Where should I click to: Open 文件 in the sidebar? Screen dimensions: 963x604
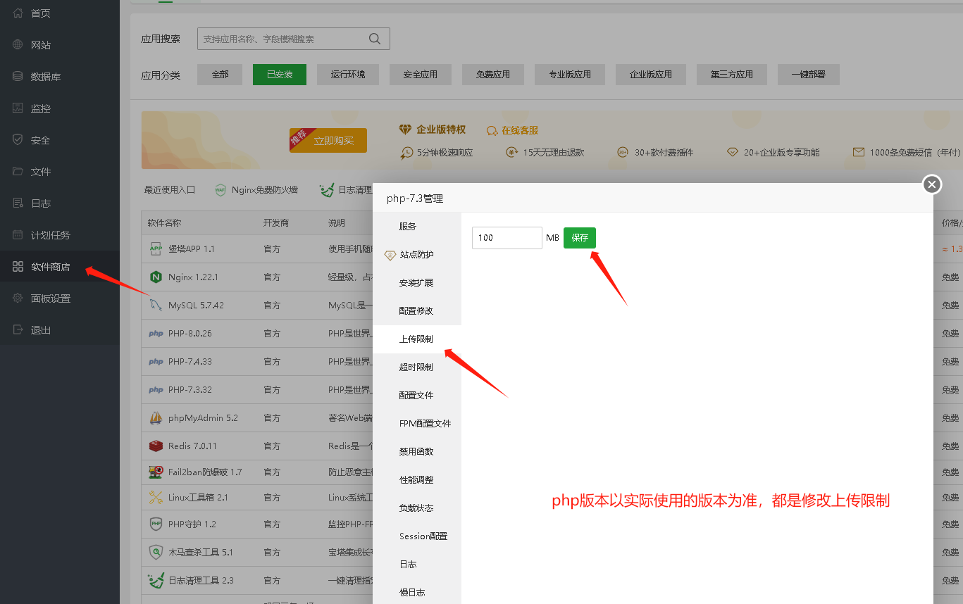41,172
